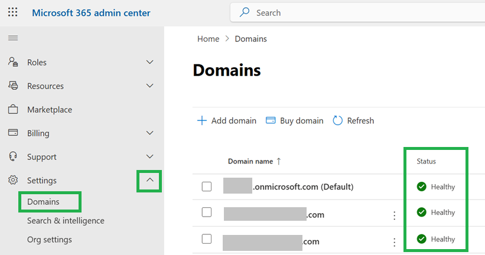Image resolution: width=485 pixels, height=255 pixels.
Task: Click the Buy domain button
Action: pyautogui.click(x=294, y=120)
